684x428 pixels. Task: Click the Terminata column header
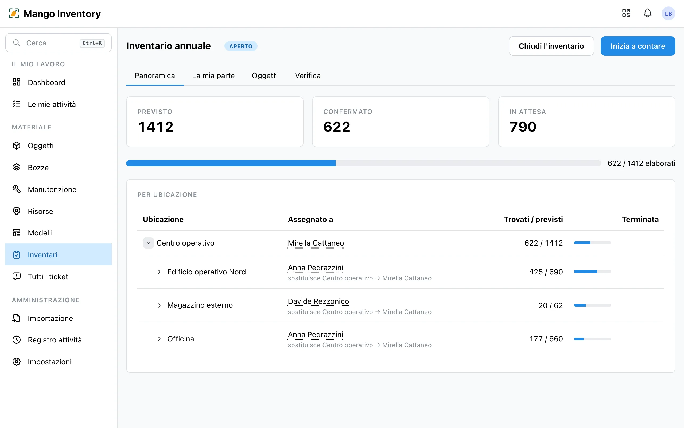click(640, 219)
